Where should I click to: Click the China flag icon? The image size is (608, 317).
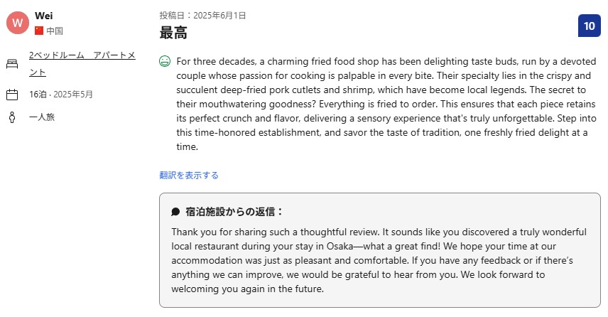click(39, 31)
